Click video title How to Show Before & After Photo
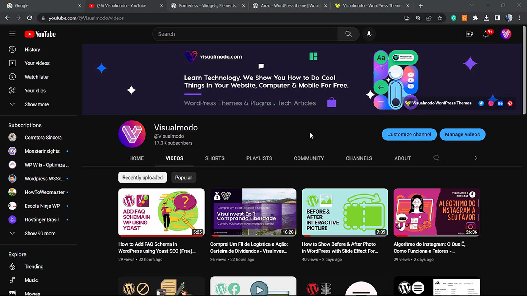 pyautogui.click(x=340, y=247)
